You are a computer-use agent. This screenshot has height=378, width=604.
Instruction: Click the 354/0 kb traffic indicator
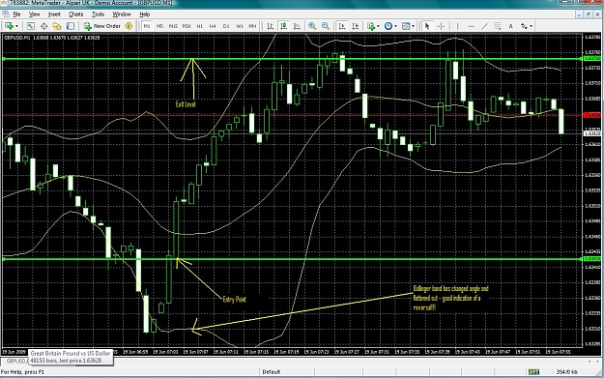point(567,372)
